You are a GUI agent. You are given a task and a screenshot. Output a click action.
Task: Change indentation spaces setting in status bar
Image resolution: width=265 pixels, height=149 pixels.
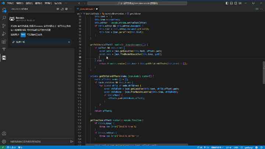[x=217, y=148]
